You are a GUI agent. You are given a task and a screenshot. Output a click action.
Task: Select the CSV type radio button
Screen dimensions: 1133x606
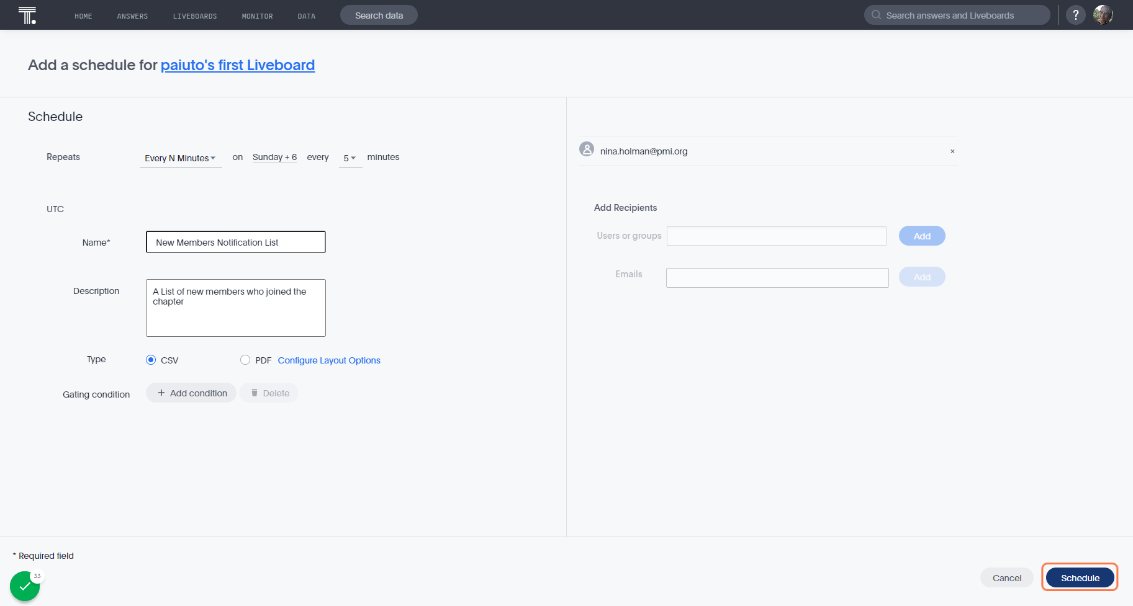point(151,360)
